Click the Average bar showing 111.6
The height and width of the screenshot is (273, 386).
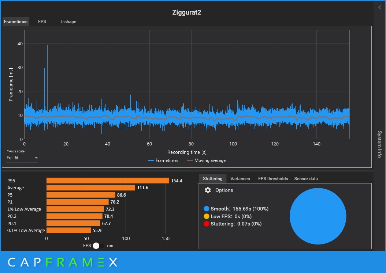91,188
